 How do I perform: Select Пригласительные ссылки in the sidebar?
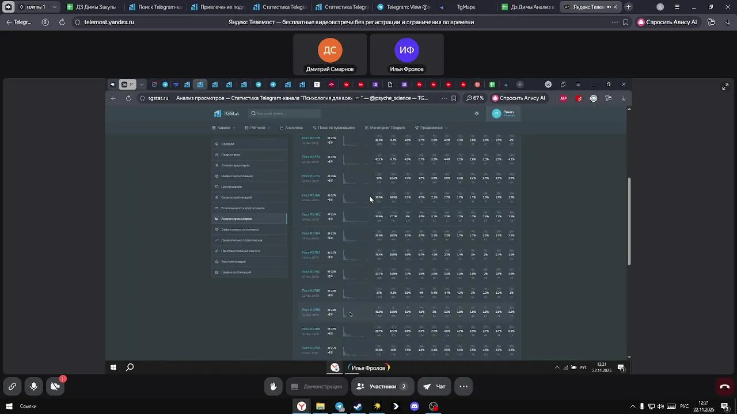[x=249, y=251]
